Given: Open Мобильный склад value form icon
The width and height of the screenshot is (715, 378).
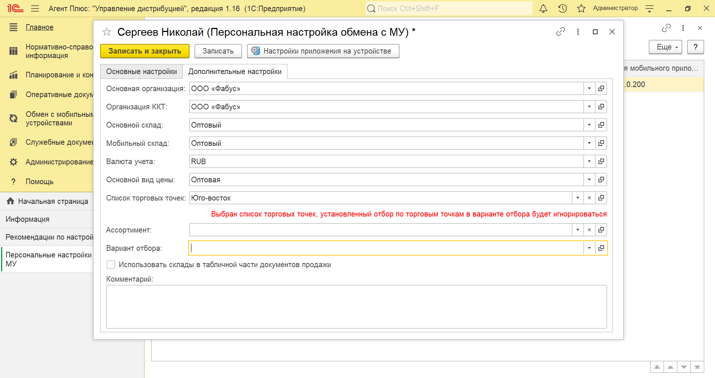Looking at the screenshot, I should (601, 143).
